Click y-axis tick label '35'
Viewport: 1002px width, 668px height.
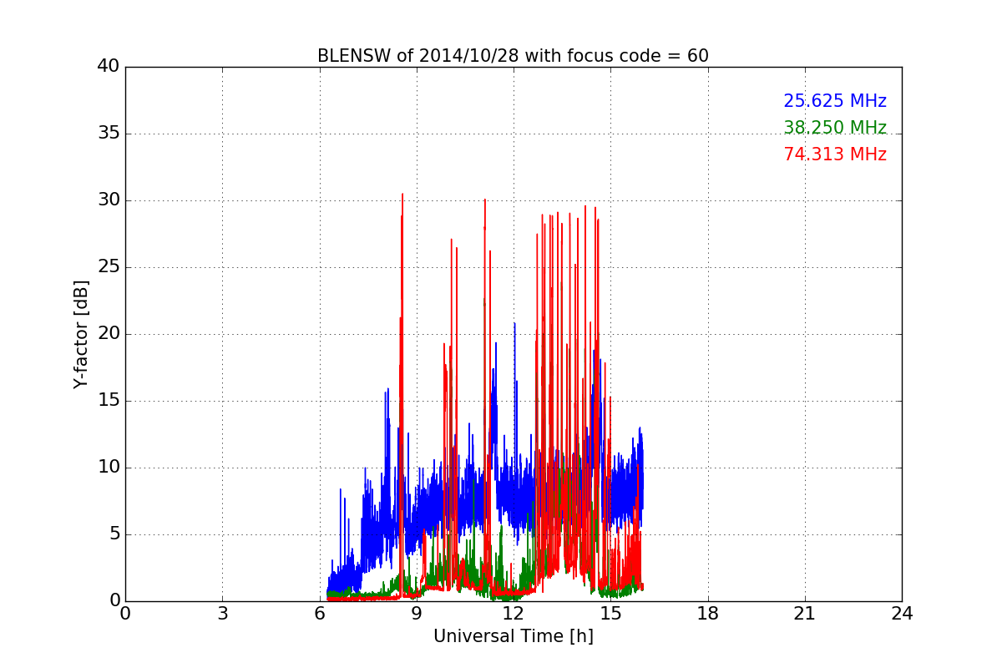click(109, 134)
